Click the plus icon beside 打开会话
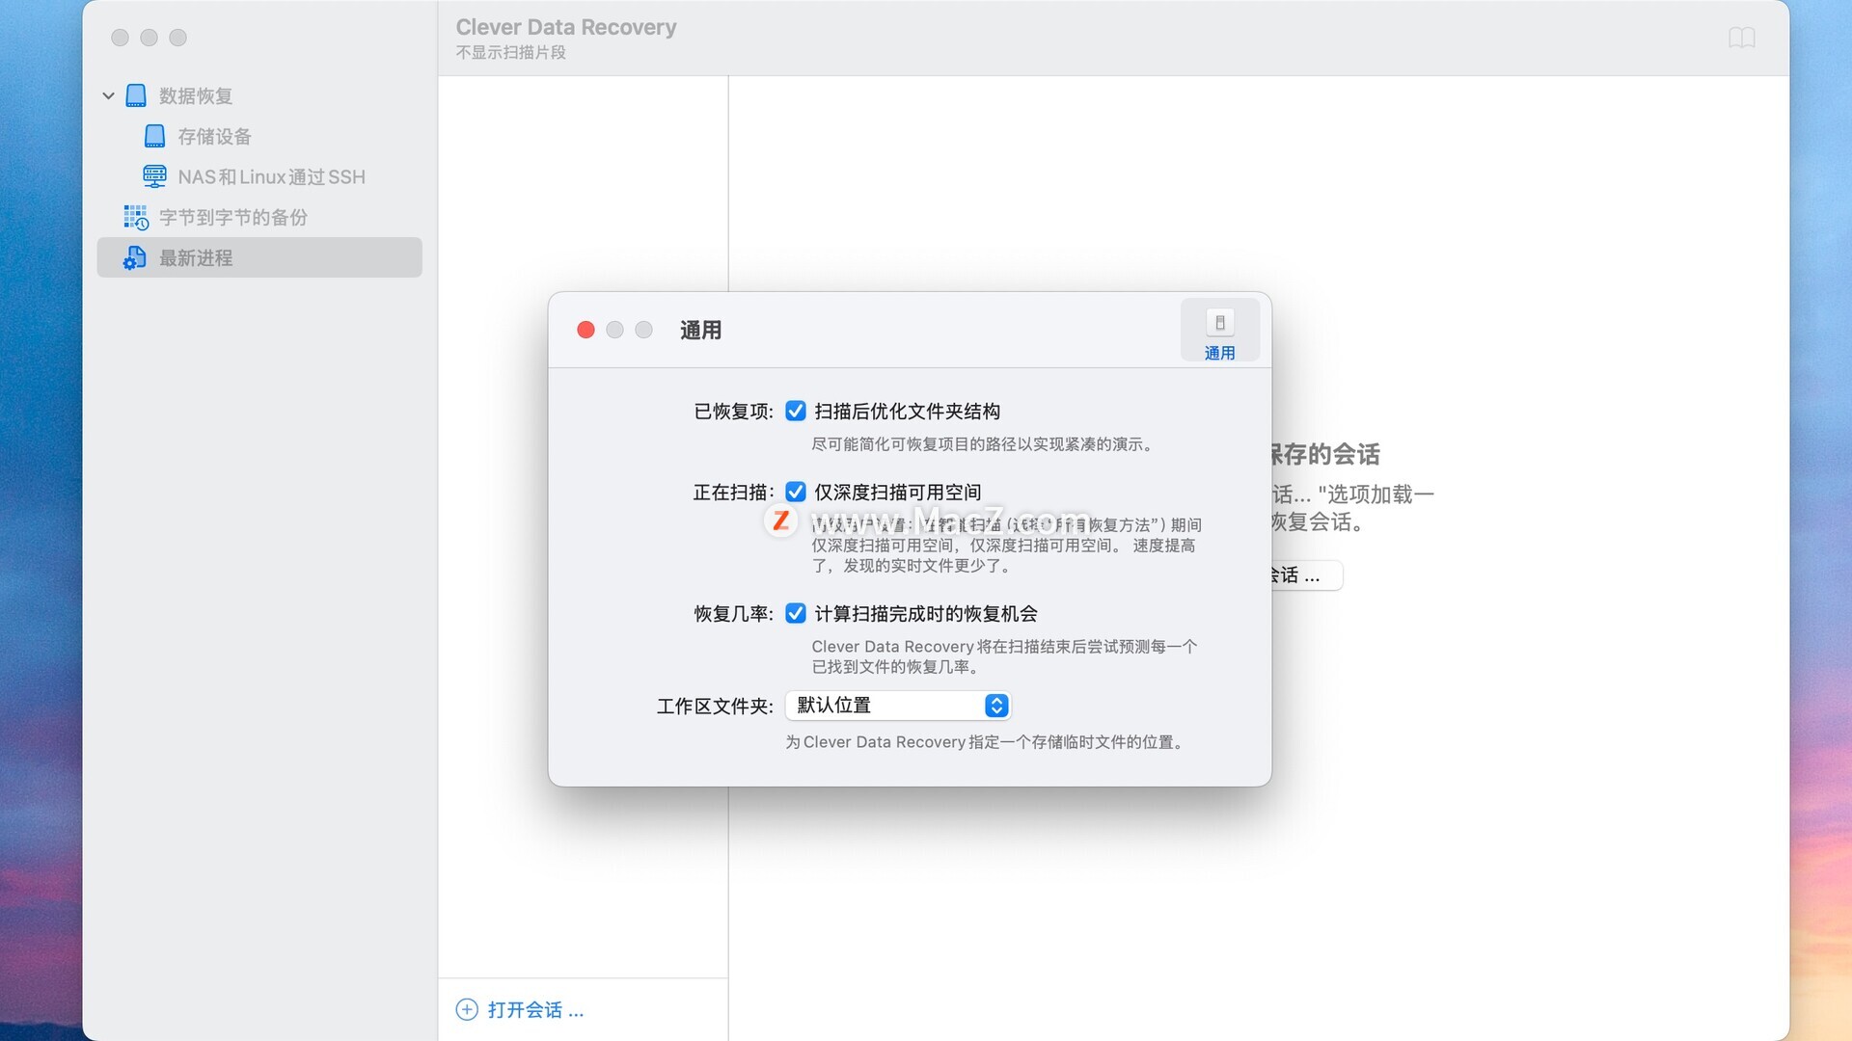Screen dimensions: 1852x1041 467,1009
